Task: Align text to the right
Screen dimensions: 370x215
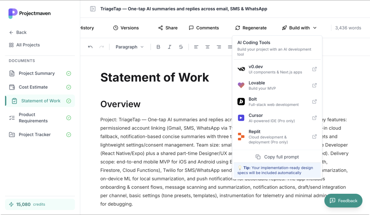Action: click(219, 47)
